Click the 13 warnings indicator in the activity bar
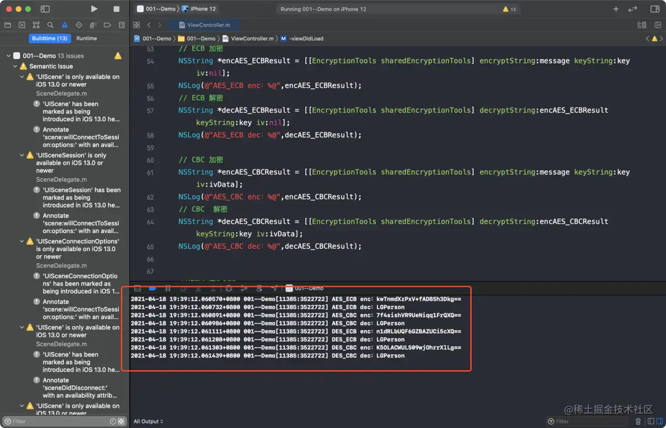Image resolution: width=666 pixels, height=428 pixels. coord(509,9)
